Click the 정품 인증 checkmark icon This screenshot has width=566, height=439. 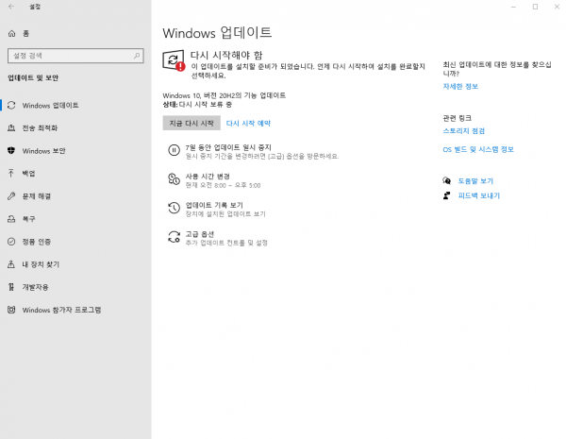click(11, 242)
